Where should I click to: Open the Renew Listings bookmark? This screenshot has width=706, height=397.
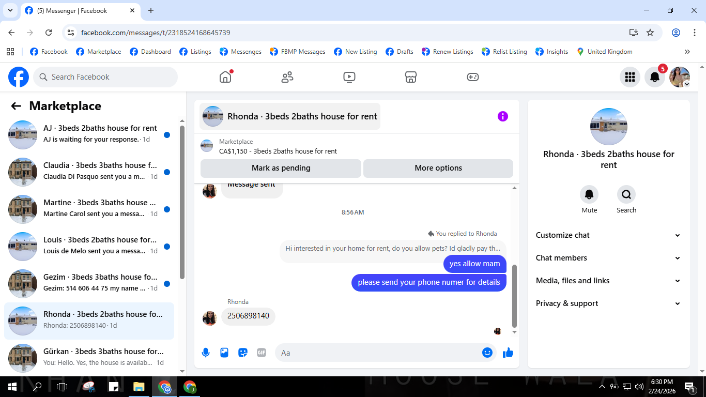point(448,52)
